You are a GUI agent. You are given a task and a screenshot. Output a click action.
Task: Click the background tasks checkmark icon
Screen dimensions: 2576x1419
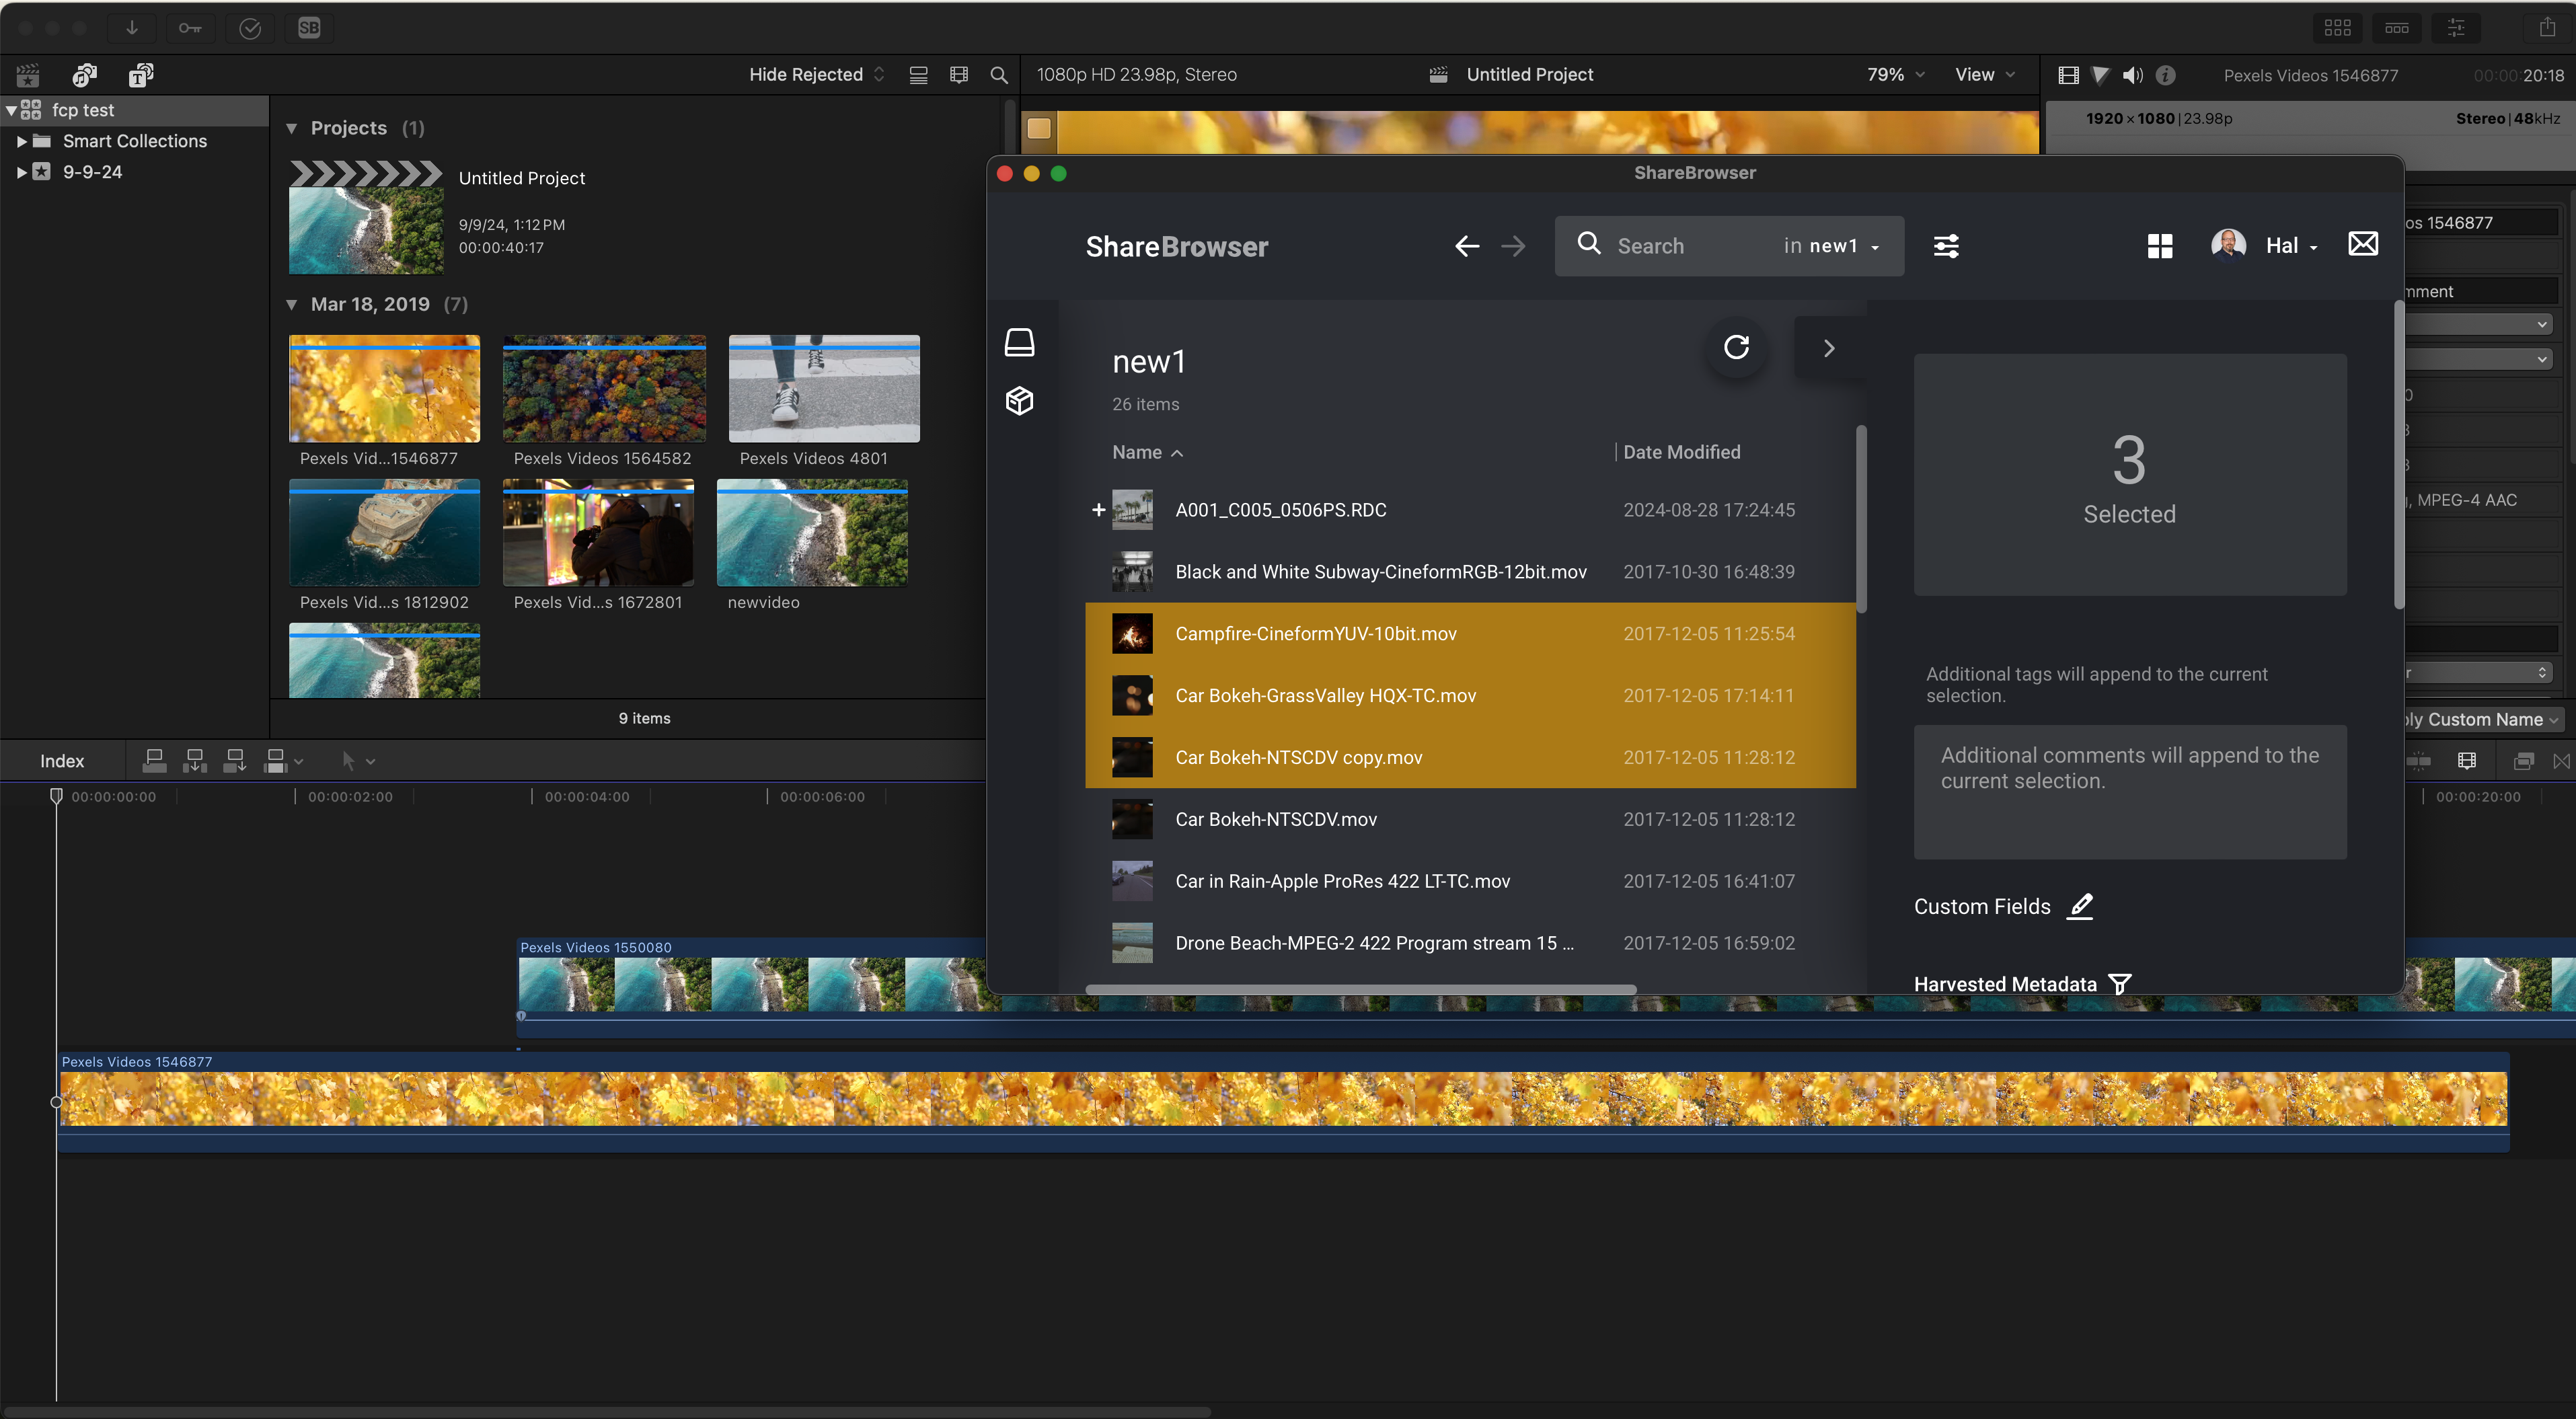coord(250,28)
